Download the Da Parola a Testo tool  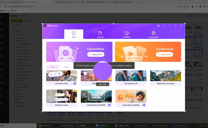click(x=75, y=84)
